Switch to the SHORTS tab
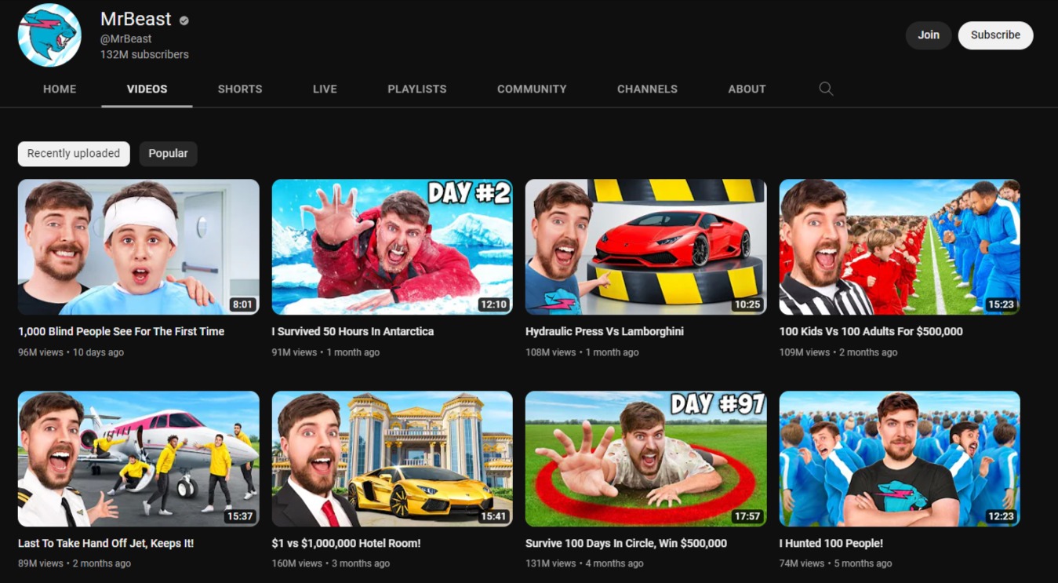Image resolution: width=1058 pixels, height=583 pixels. pyautogui.click(x=240, y=89)
